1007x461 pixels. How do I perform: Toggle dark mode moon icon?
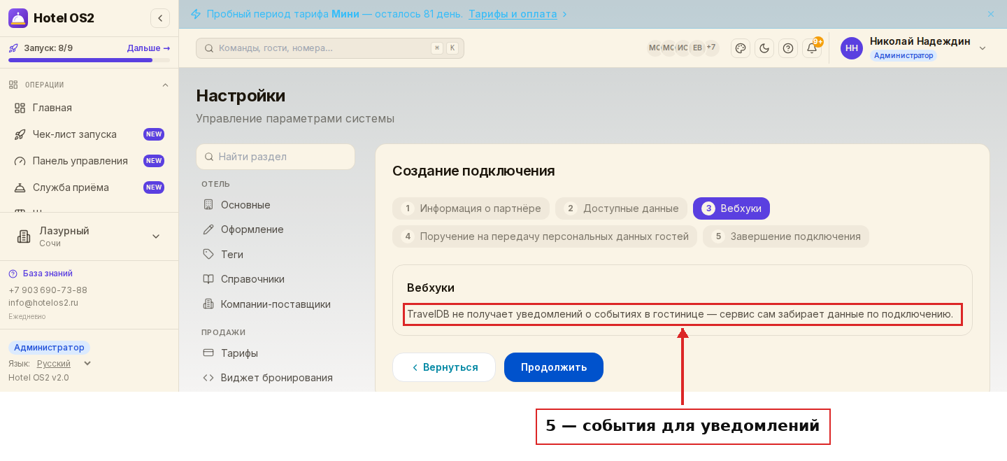tap(764, 48)
